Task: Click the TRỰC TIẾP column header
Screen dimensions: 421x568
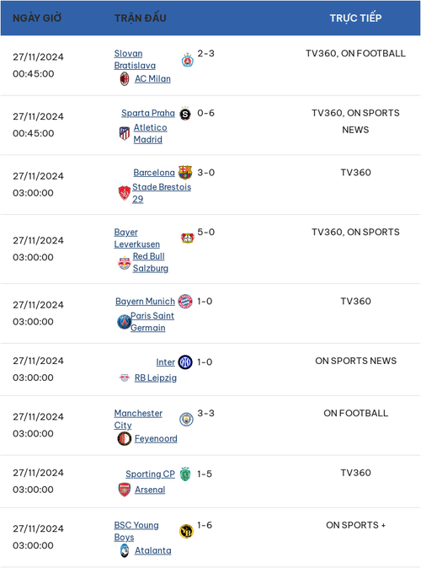Action: (x=355, y=18)
